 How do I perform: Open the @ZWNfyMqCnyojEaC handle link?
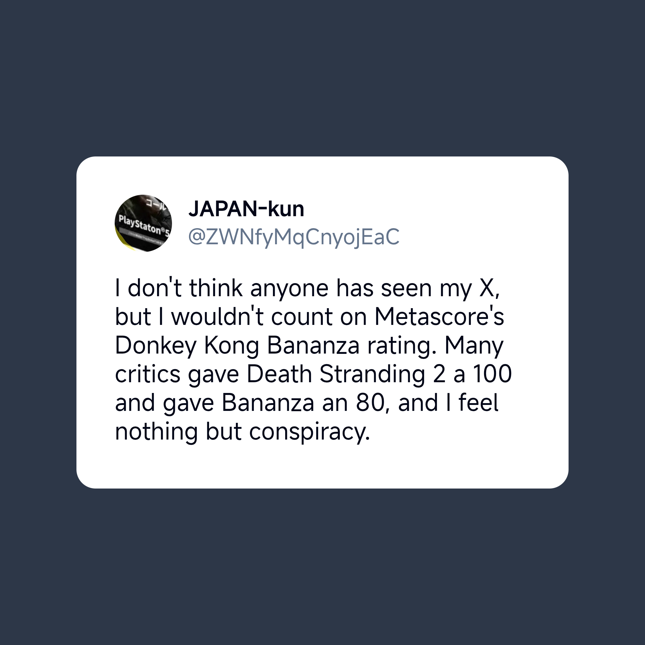(294, 237)
